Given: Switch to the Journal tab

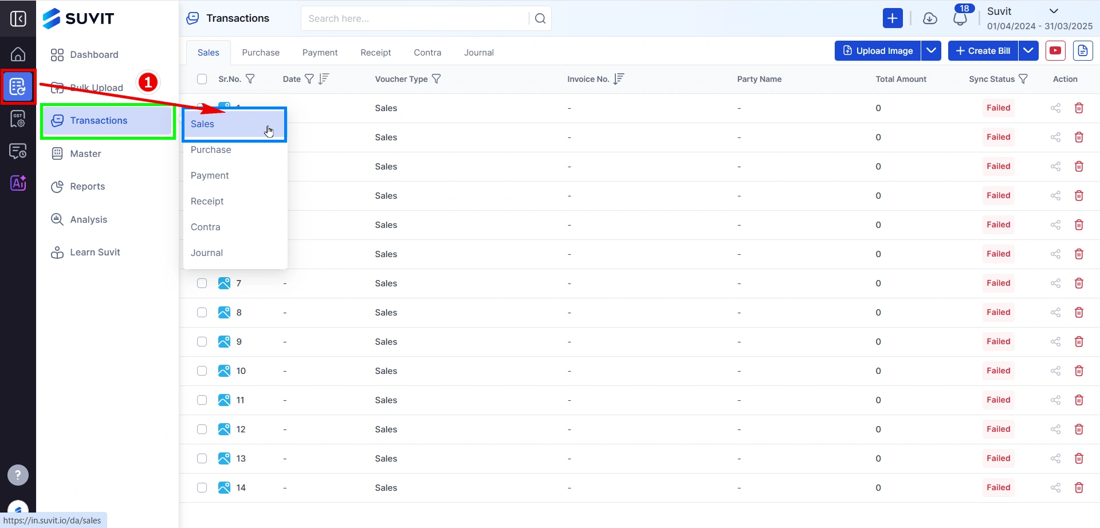Looking at the screenshot, I should (x=479, y=53).
